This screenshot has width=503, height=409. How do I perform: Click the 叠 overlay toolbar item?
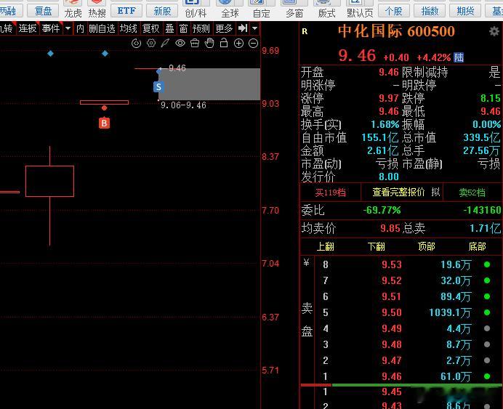(169, 28)
